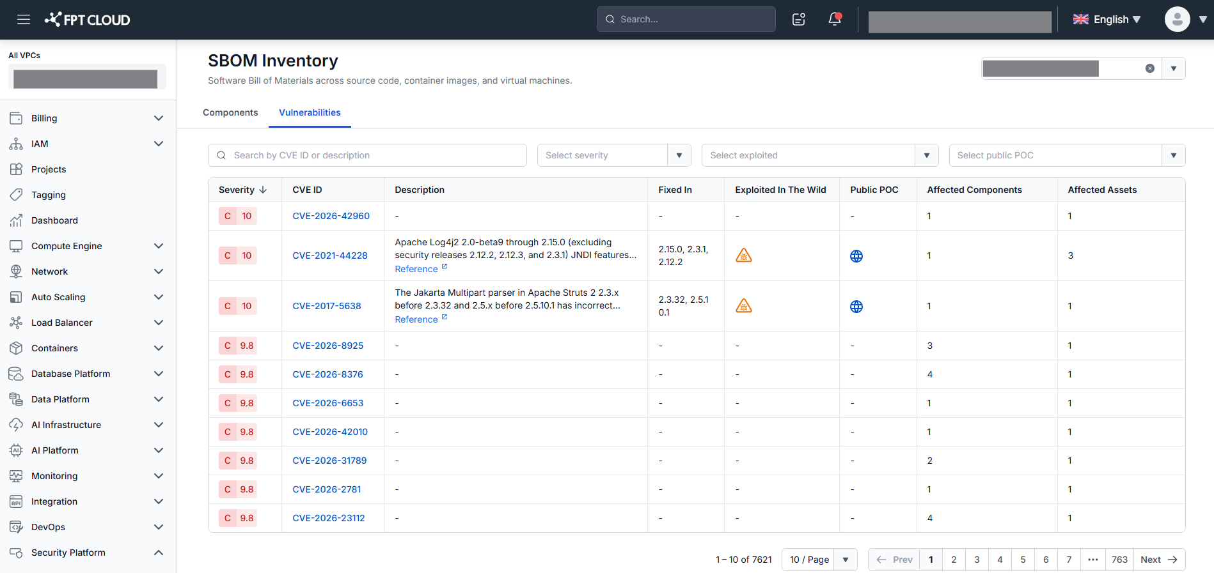Open the CVE-2026-23112 link
Image resolution: width=1214 pixels, height=573 pixels.
click(x=328, y=518)
